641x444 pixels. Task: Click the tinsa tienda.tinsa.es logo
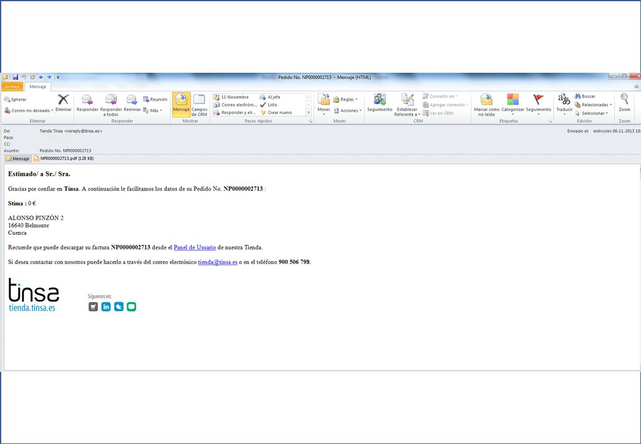pyautogui.click(x=33, y=295)
